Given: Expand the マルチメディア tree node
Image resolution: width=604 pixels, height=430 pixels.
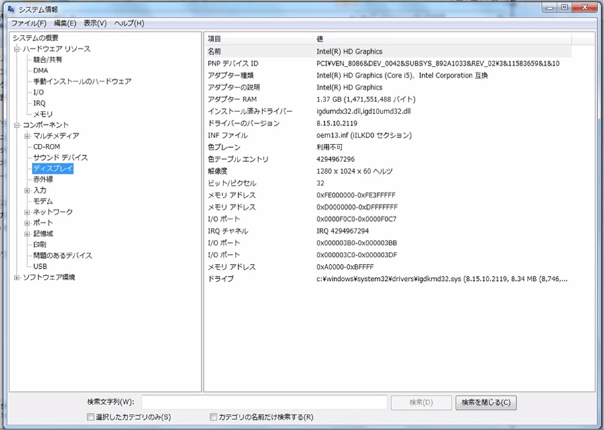Looking at the screenshot, I should (x=27, y=136).
